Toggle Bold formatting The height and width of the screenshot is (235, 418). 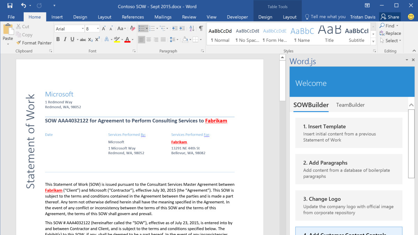58,40
